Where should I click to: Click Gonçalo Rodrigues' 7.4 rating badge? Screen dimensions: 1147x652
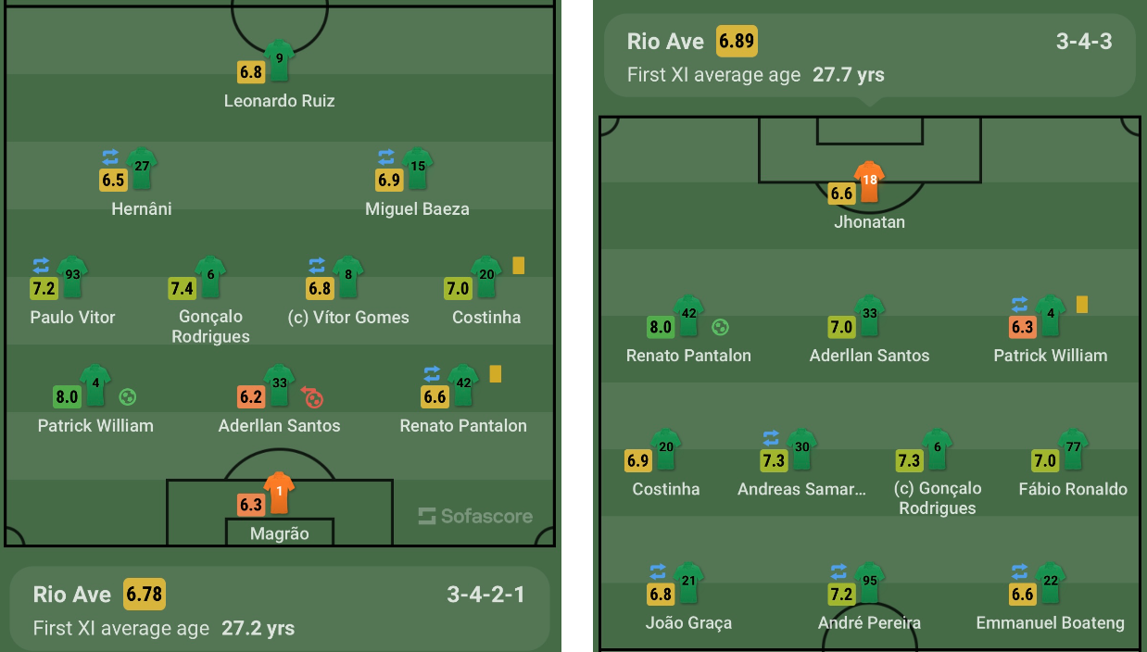tap(183, 288)
